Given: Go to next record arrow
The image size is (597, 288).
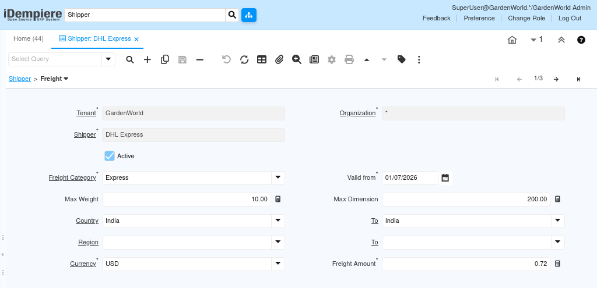Looking at the screenshot, I should click(x=556, y=79).
